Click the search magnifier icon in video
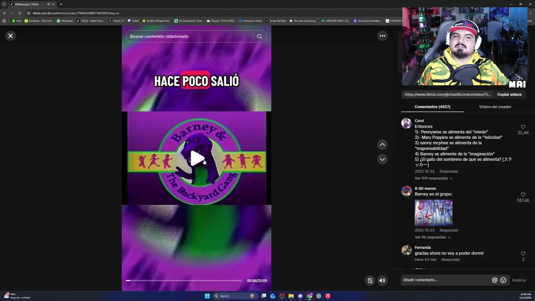The image size is (535, 301). (260, 36)
